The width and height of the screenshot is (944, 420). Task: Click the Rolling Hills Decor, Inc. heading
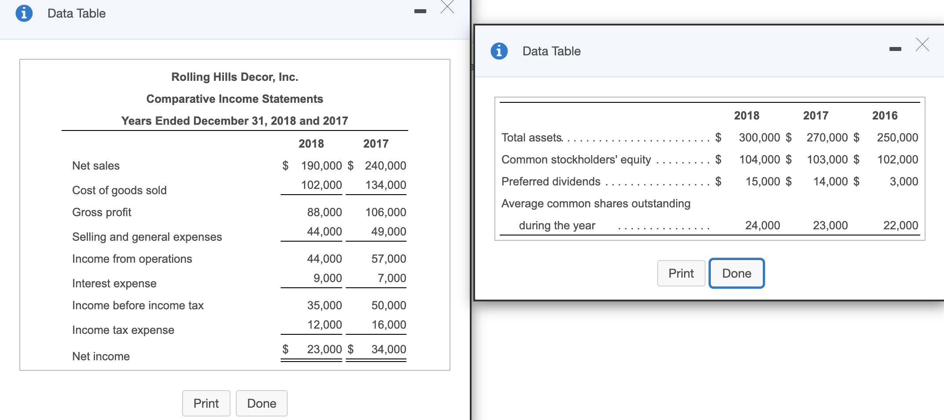[x=235, y=77]
